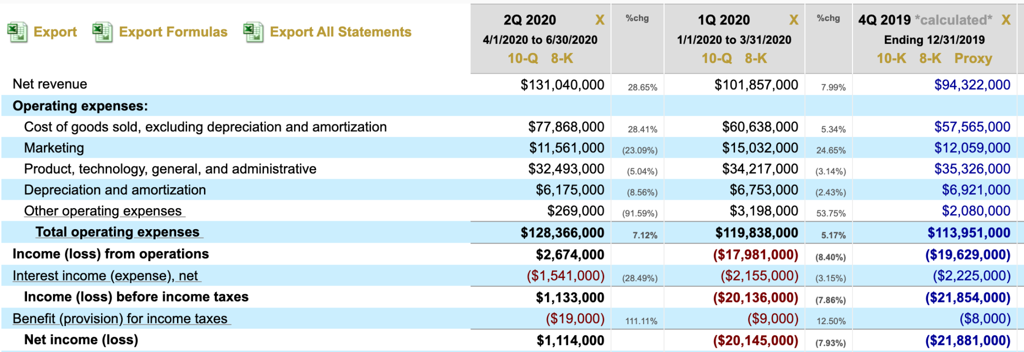
Task: Expand the Total operating expenses row
Action: [117, 232]
